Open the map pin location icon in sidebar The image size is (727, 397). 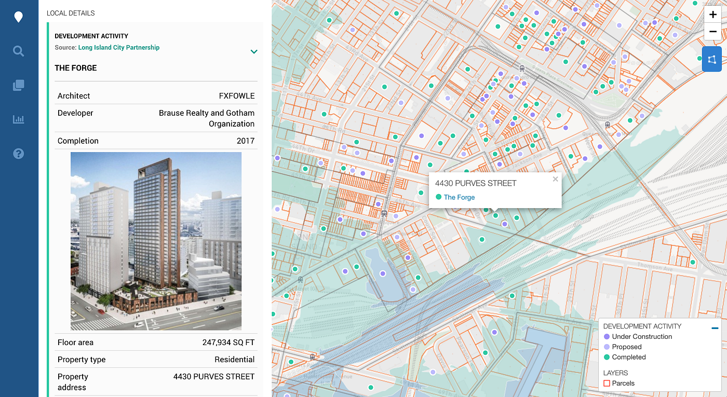pyautogui.click(x=19, y=17)
